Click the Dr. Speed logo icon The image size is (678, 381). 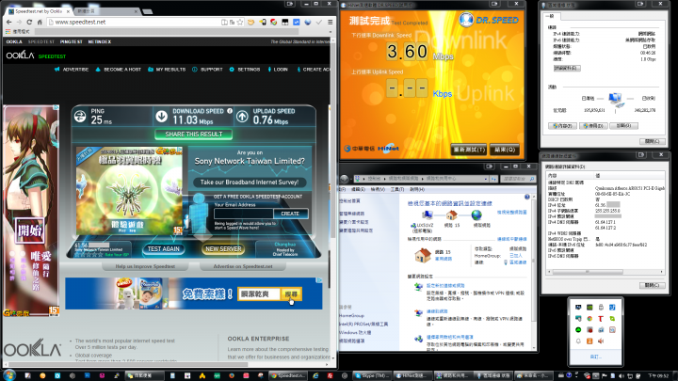pos(466,20)
